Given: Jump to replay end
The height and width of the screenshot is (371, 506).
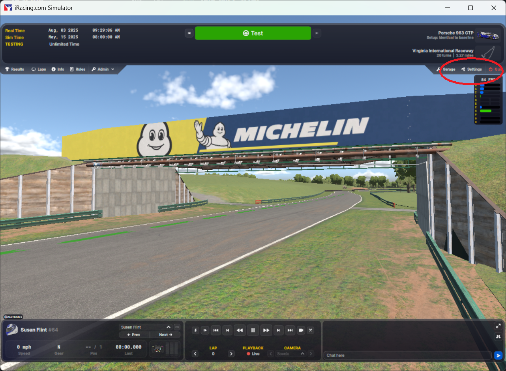Looking at the screenshot, I should 290,330.
